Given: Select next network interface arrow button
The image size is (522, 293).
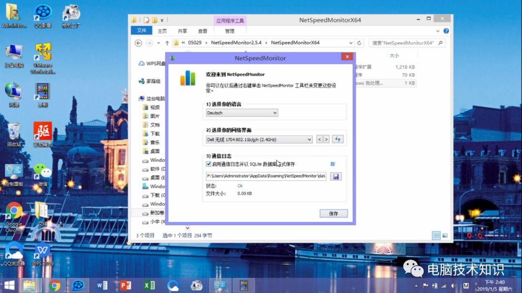Looking at the screenshot, I should click(x=326, y=139).
